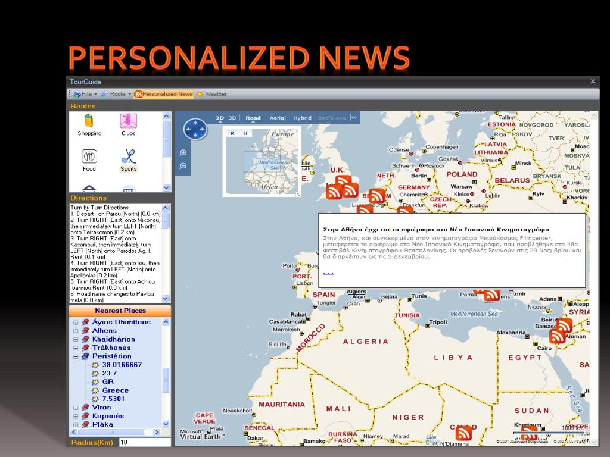Select the Aerial map style
Screen dimensions: 610x457
click(x=278, y=118)
